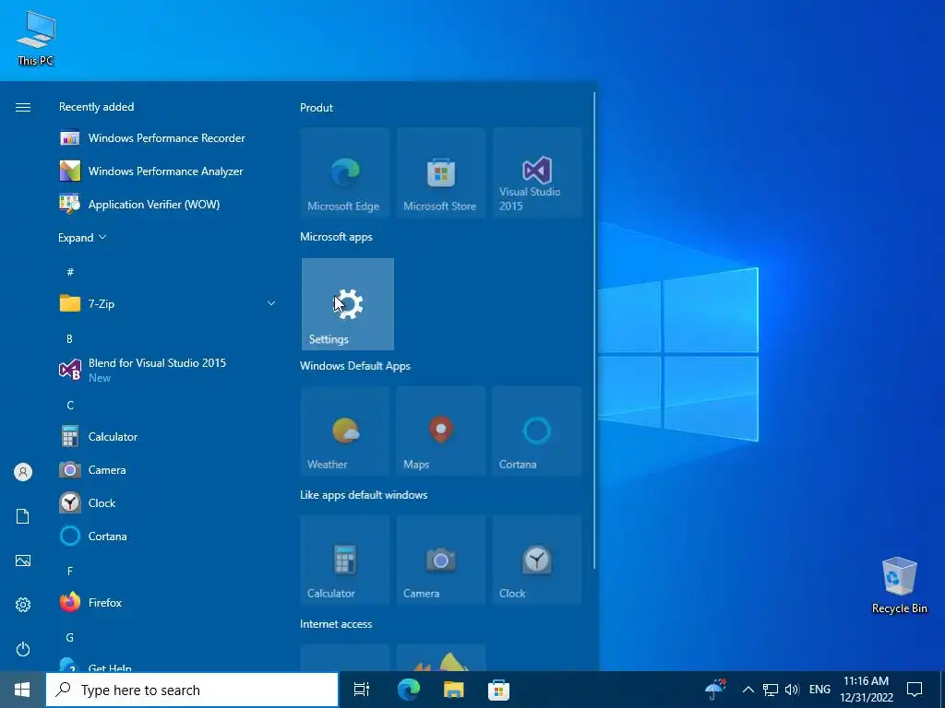The image size is (945, 708).
Task: Select the Recycle Bin desktop icon
Action: coord(899,585)
